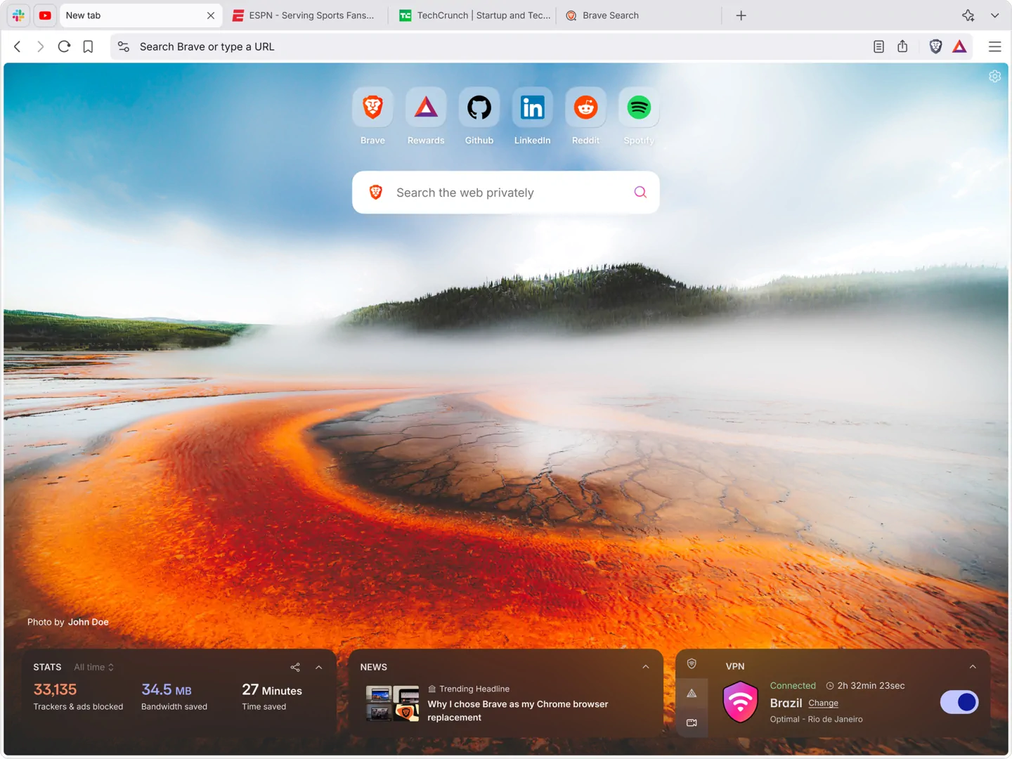Collapse the NEWS panel chevron
This screenshot has height=759, width=1012.
[x=645, y=666]
